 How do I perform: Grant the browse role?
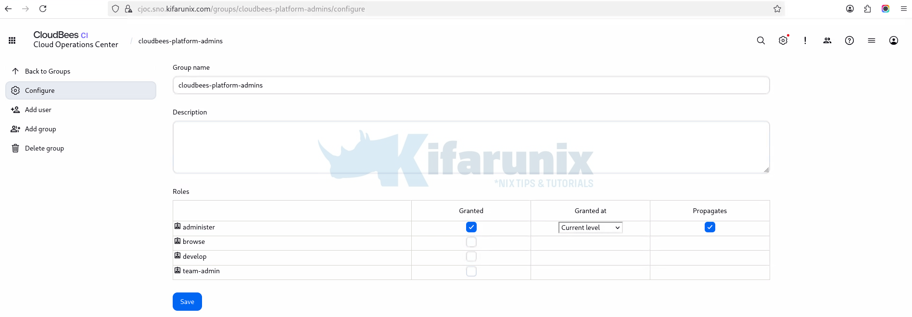pos(471,242)
